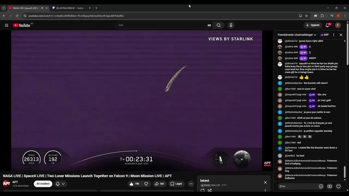
Task: Click the Bli medlem button
Action: click(43, 184)
